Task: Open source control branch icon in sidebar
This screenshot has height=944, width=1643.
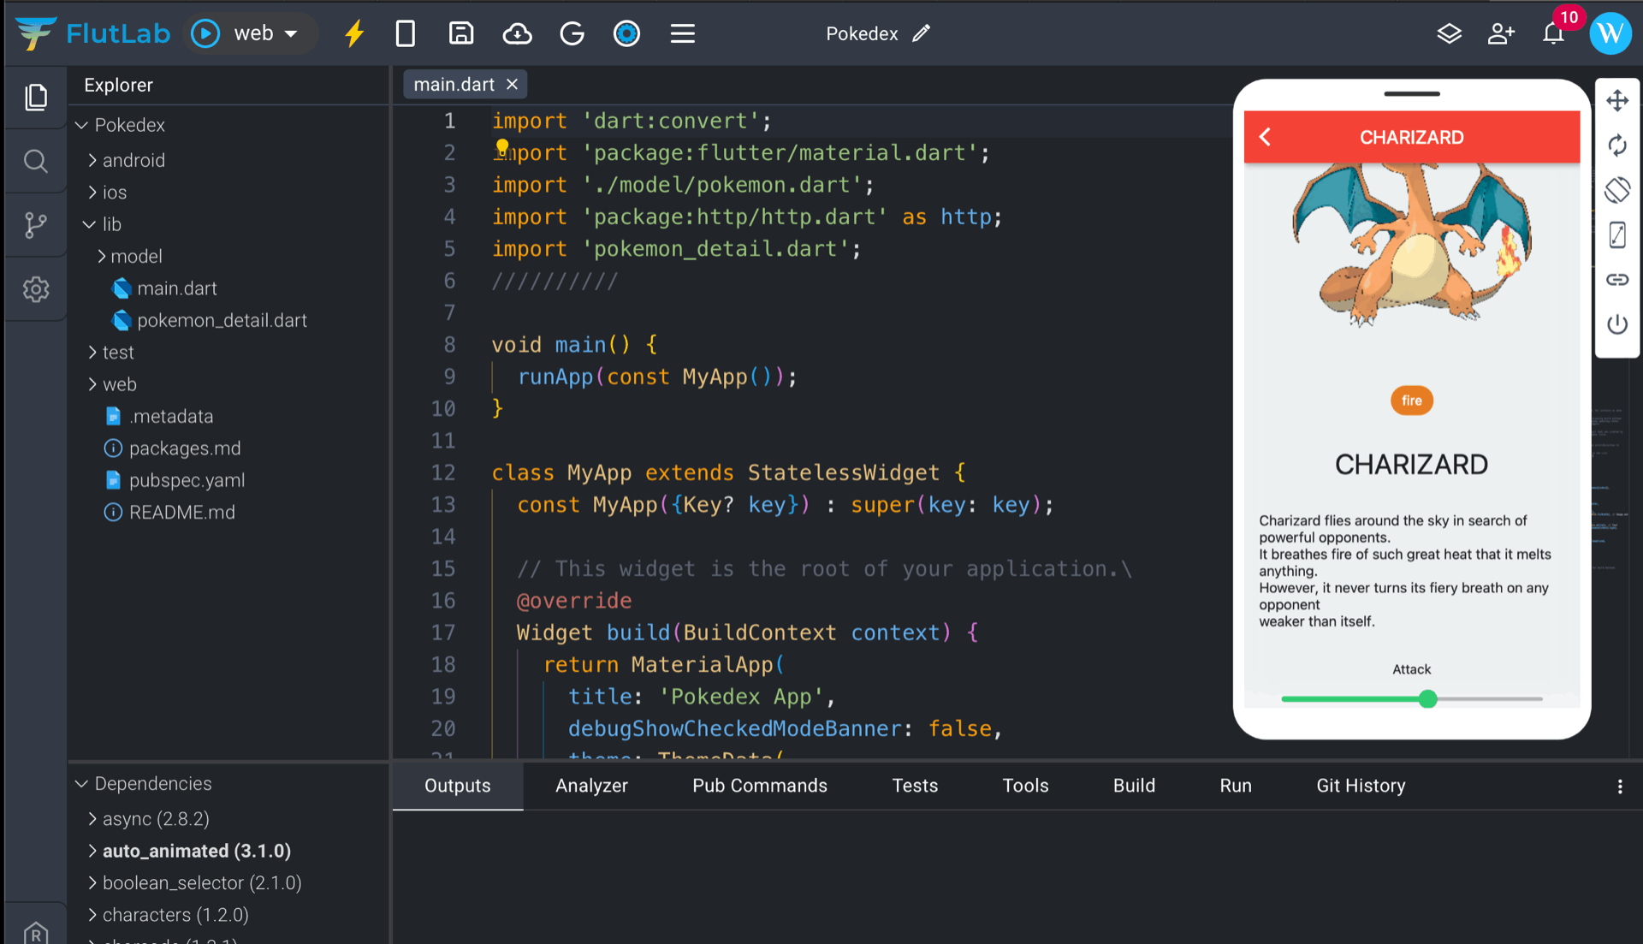Action: click(x=35, y=225)
